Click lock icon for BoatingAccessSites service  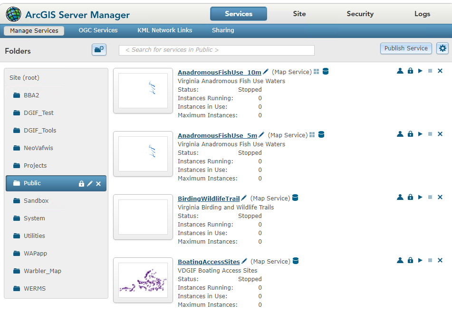coord(410,260)
